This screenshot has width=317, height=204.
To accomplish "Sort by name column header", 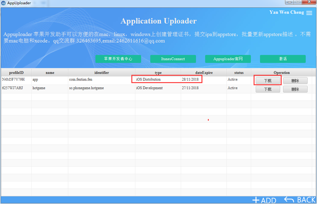I will [50, 73].
